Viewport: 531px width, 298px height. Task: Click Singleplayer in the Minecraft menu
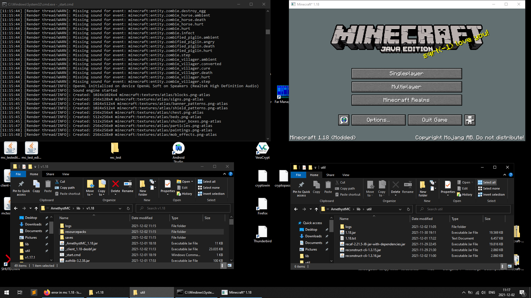407,73
